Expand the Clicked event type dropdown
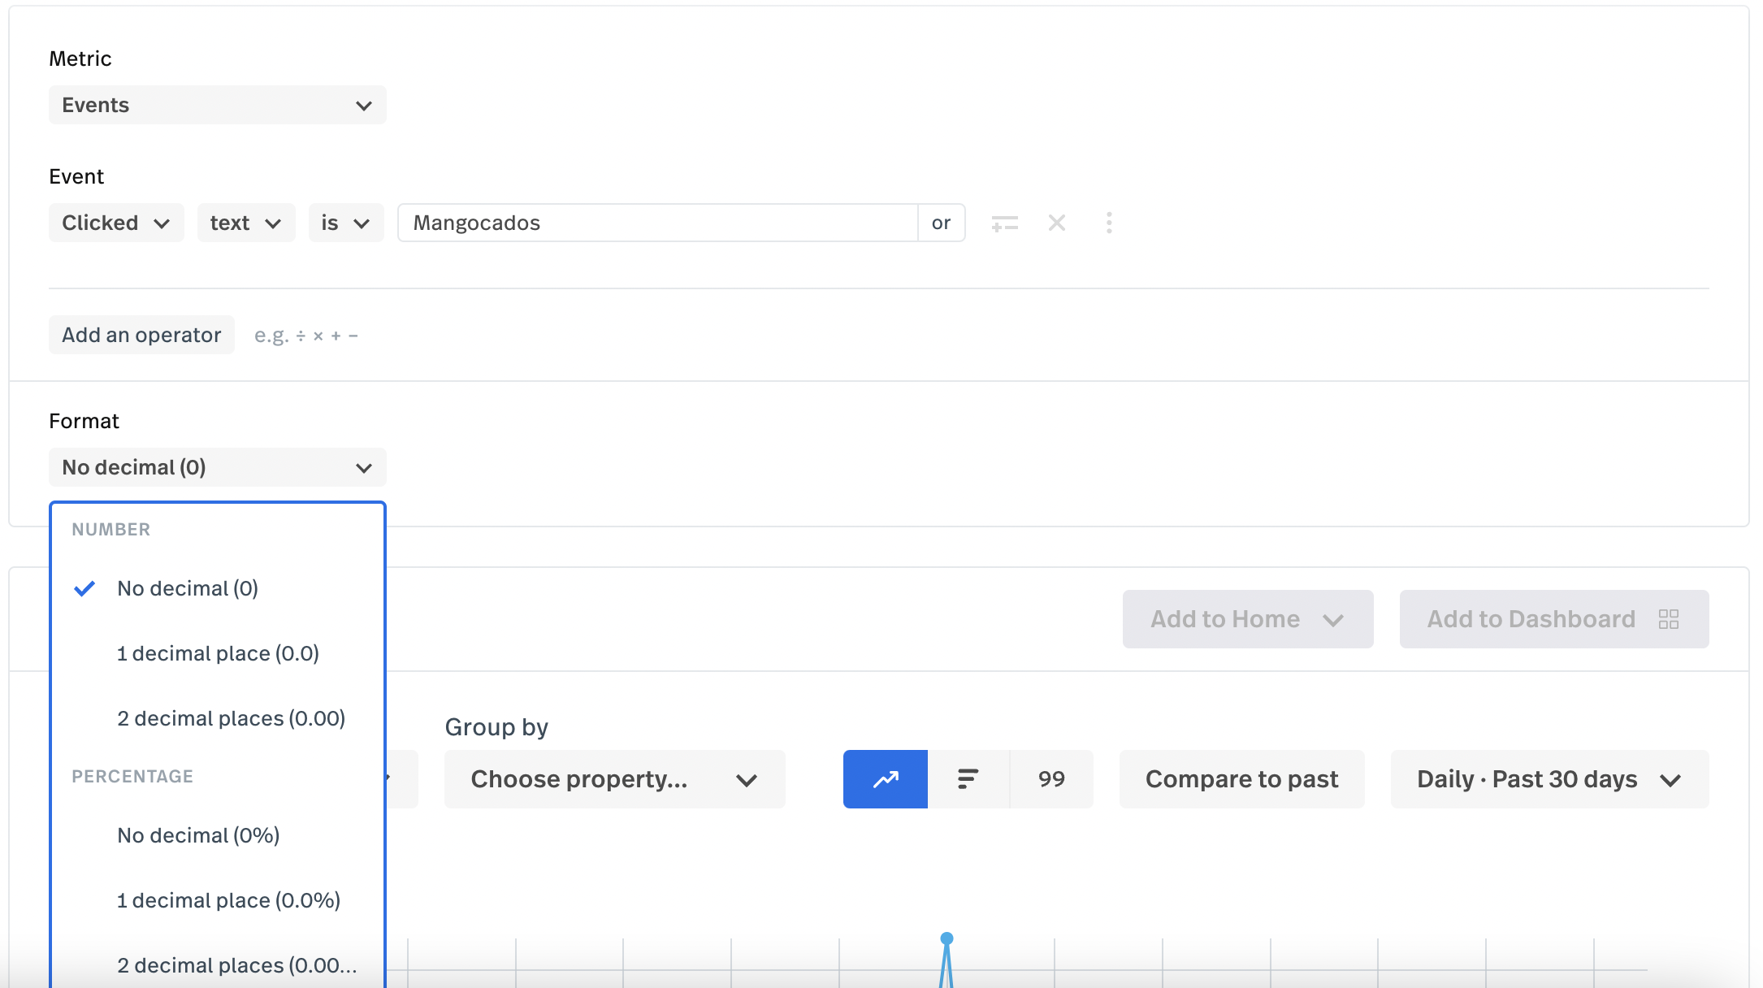Viewport: 1763px width, 988px height. tap(116, 223)
